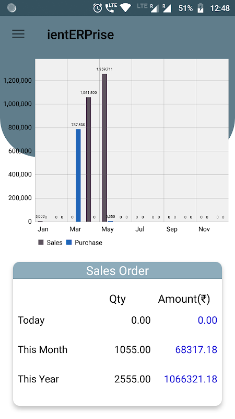
Task: Select the May sales bar 1,259,711
Action: click(105, 148)
